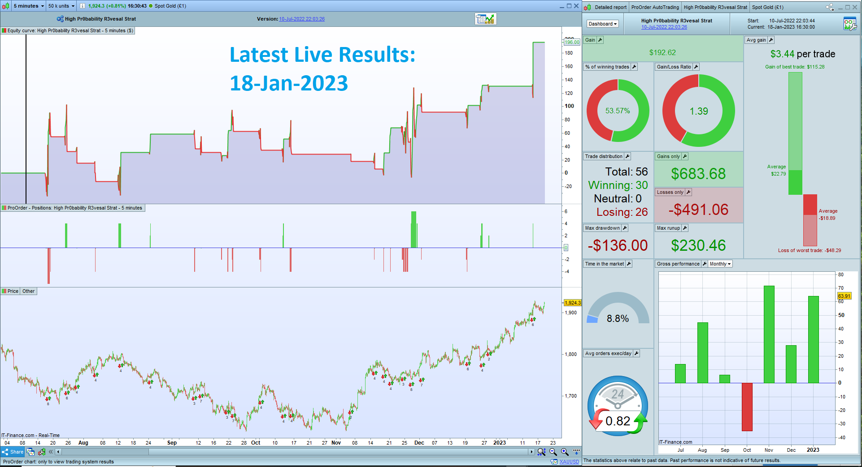The image size is (862, 467).
Task: Configure the Gains only widget wrench
Action: coord(685,156)
